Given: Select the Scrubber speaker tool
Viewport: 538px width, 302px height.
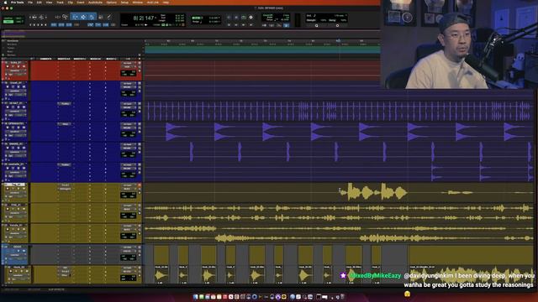Looking at the screenshot, I should [x=101, y=17].
